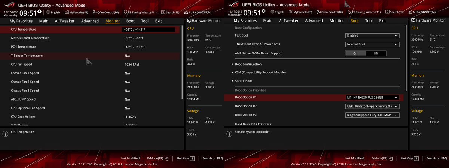Select the T_Sensor Temperature row

pyautogui.click(x=90, y=56)
